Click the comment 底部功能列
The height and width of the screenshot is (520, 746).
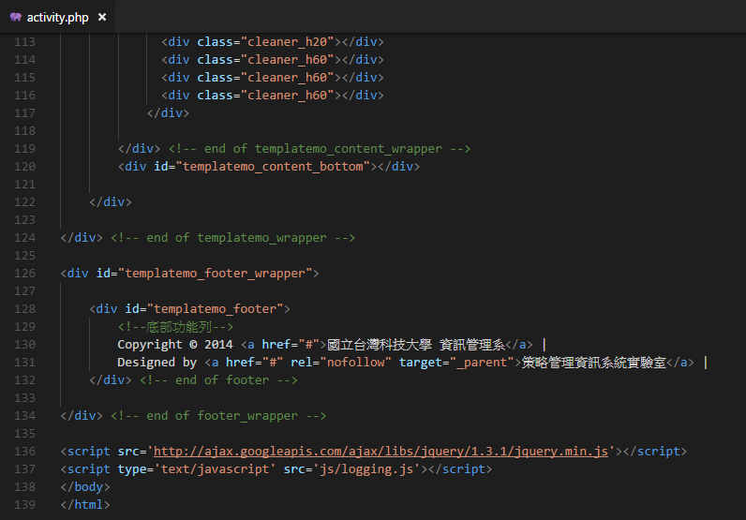pos(175,327)
